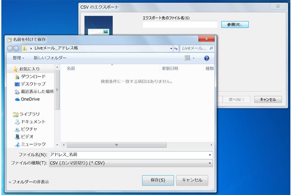Click 次へ(N) > in CSV export window

(x=236, y=100)
